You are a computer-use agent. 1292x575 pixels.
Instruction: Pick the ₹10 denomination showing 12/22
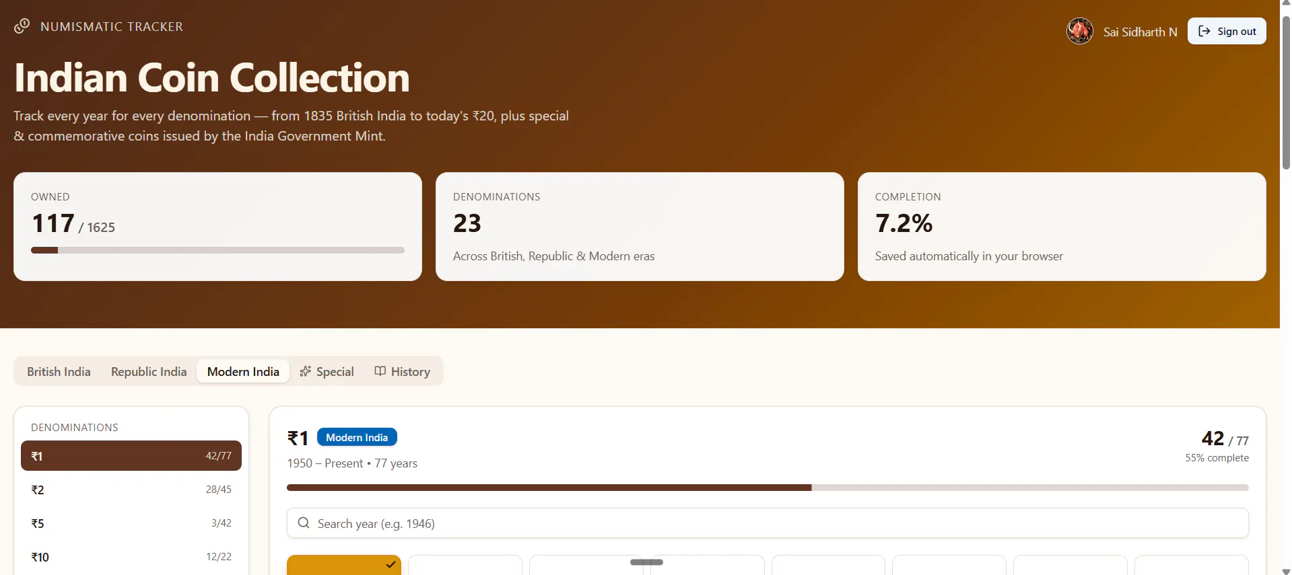point(131,557)
